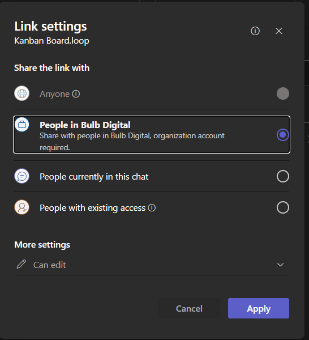This screenshot has height=340, width=309.
Task: Select the People in Bulb Digital radio button
Action: pos(283,135)
